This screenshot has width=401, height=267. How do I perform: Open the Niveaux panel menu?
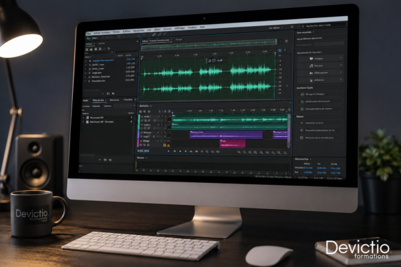pos(146,158)
